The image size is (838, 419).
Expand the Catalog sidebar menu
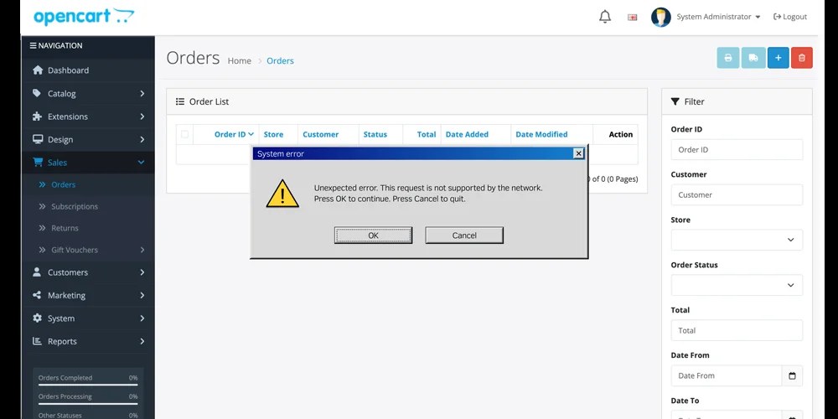[88, 94]
